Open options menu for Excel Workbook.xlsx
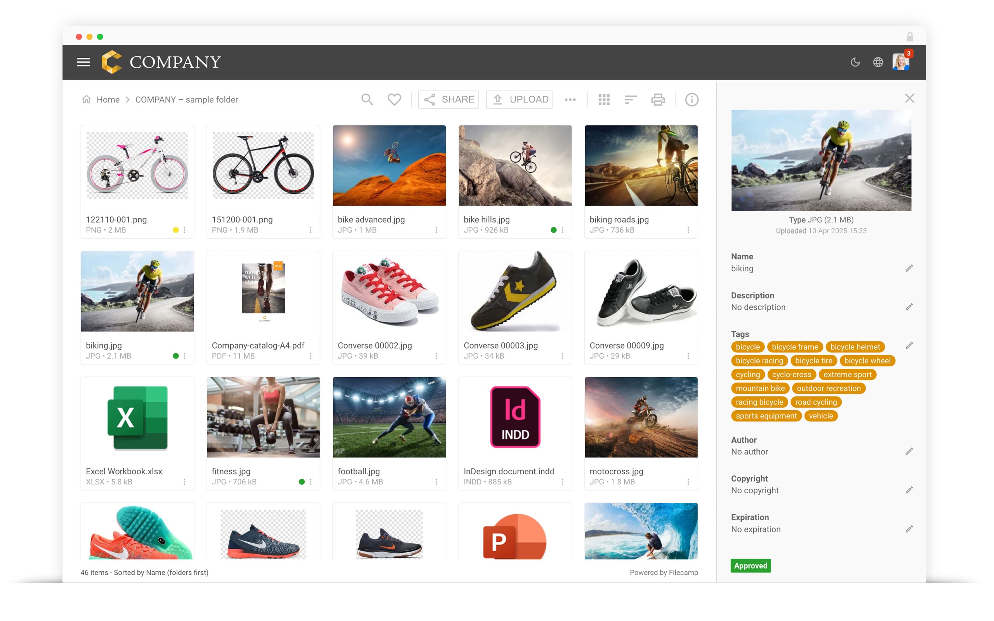The image size is (994, 621). [184, 482]
